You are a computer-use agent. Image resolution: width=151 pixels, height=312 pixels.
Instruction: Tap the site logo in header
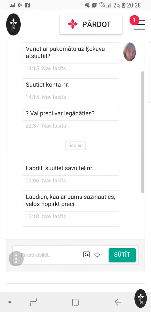click(13, 24)
